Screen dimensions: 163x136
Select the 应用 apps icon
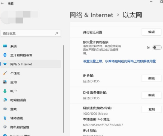[x=5, y=82]
